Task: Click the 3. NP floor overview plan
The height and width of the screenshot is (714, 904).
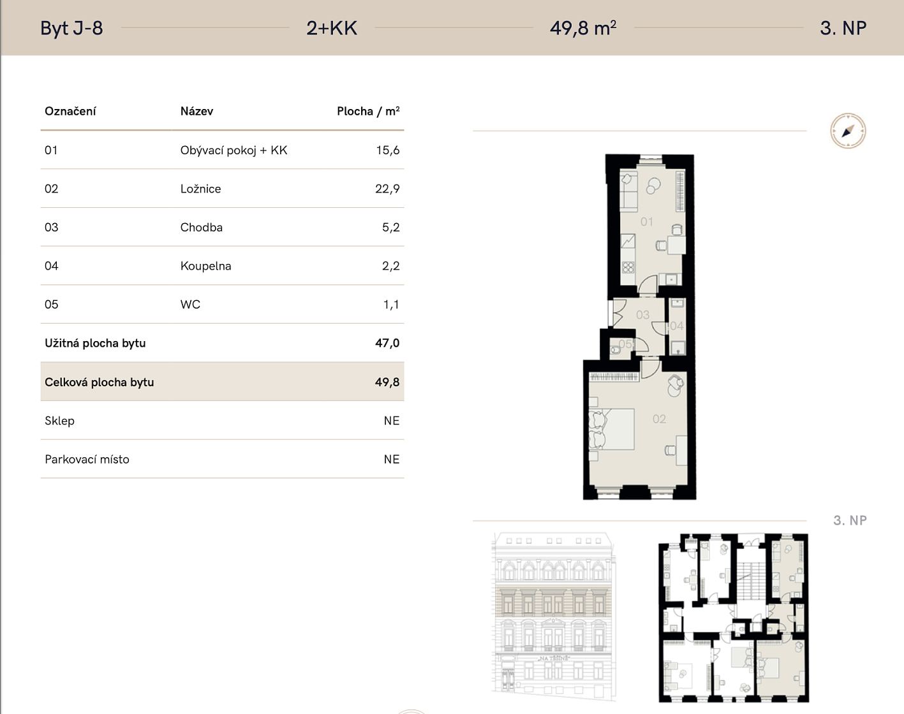Action: tap(734, 618)
